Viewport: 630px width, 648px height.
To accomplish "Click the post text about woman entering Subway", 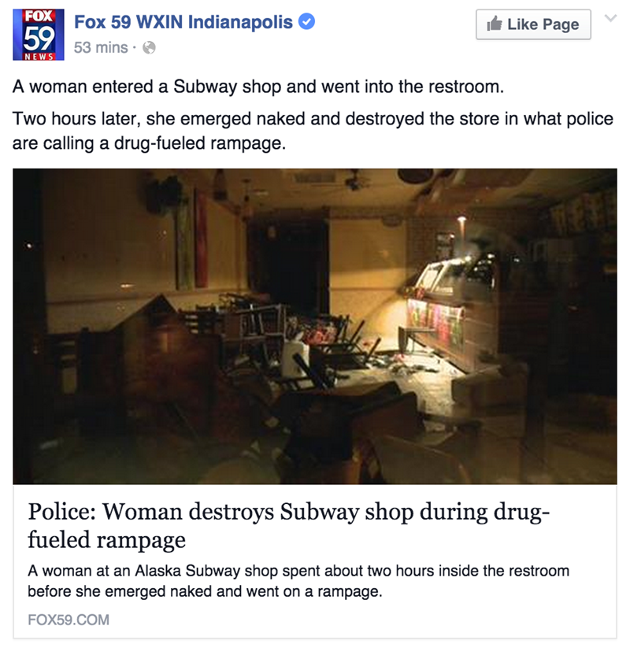I will point(258,87).
